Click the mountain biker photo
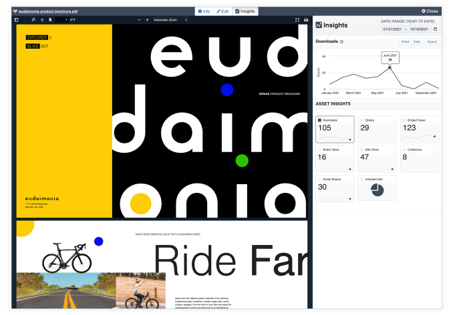Image resolution: width=453 pixels, height=315 pixels. point(141,290)
